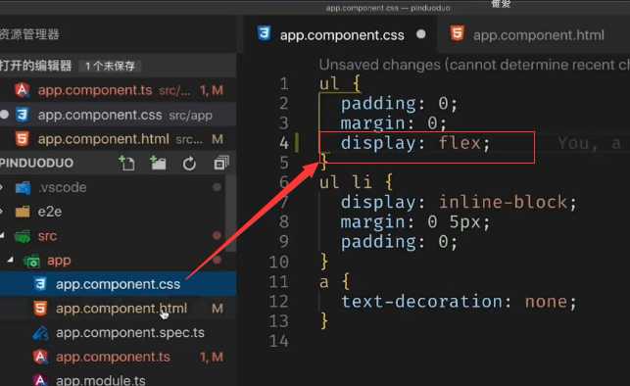Collapse the src folder
630x386 pixels.
(x=2, y=236)
